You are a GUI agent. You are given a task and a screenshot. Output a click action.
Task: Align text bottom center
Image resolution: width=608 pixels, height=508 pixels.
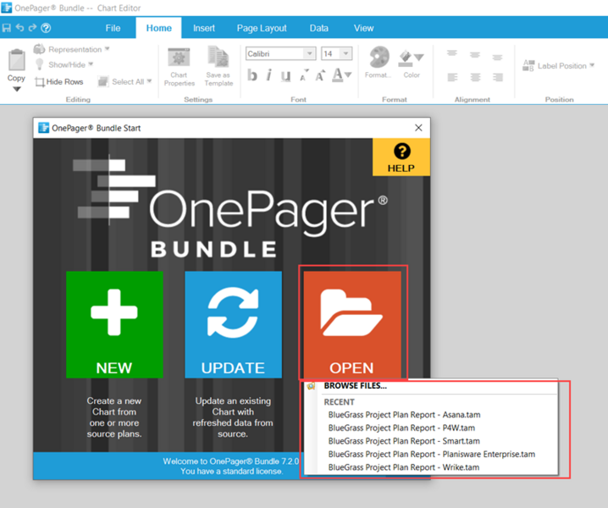pos(475,78)
